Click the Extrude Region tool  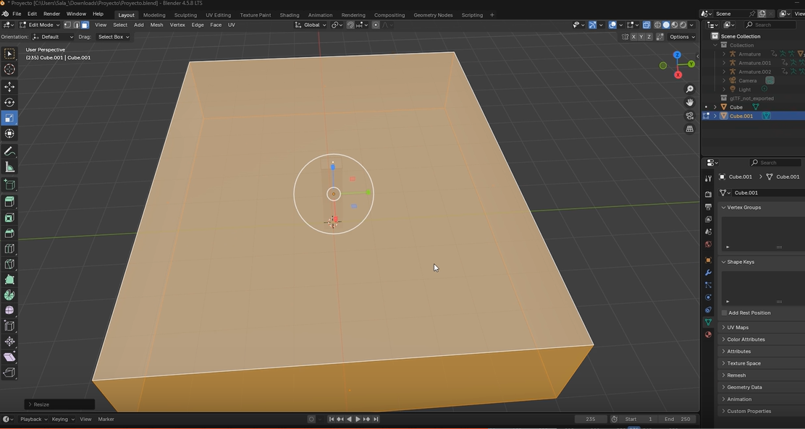(x=9, y=202)
